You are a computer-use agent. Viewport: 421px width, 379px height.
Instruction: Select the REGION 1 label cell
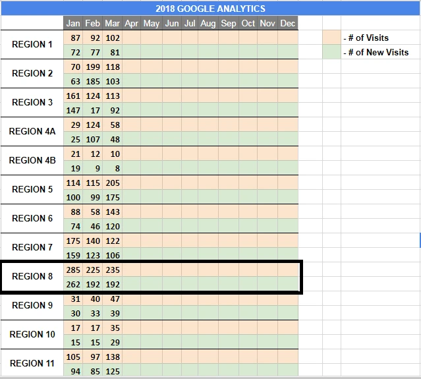coord(32,44)
